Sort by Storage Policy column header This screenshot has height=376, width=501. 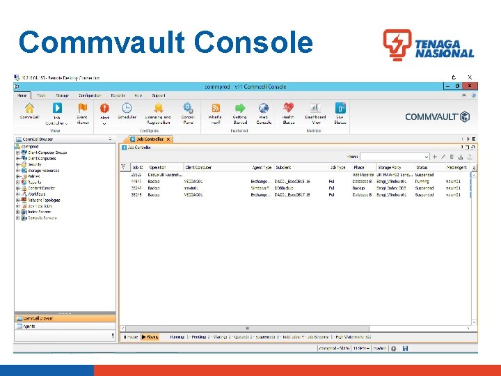395,167
